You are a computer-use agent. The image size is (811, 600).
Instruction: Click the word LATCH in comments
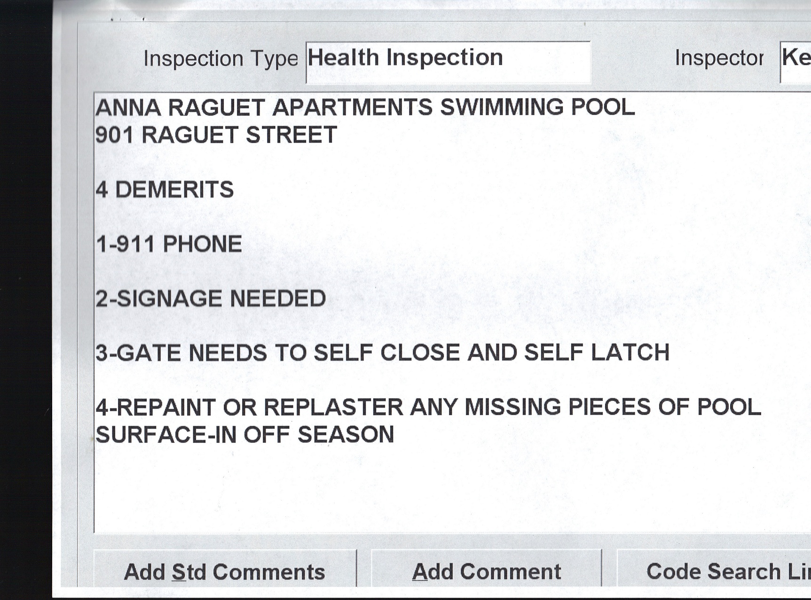(630, 352)
